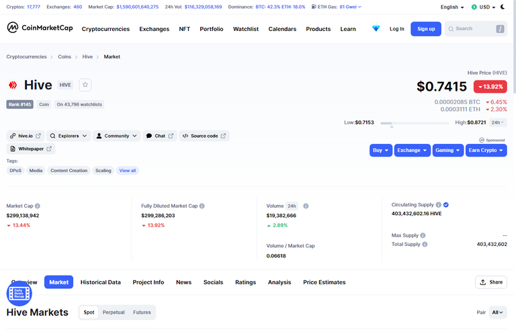Click the verified supply checkmark badge

click(x=446, y=205)
